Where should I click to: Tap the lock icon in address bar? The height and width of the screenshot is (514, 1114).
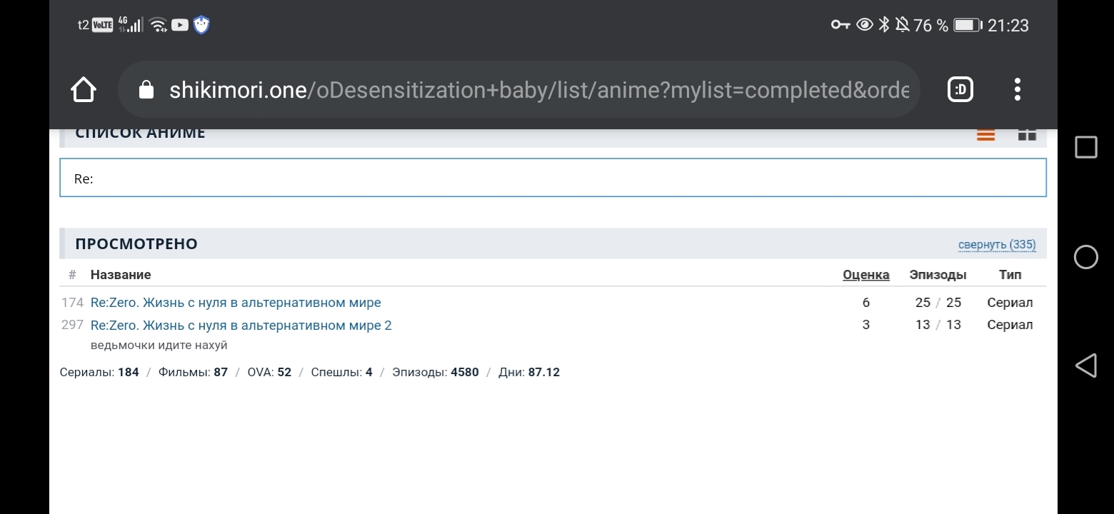tap(146, 90)
